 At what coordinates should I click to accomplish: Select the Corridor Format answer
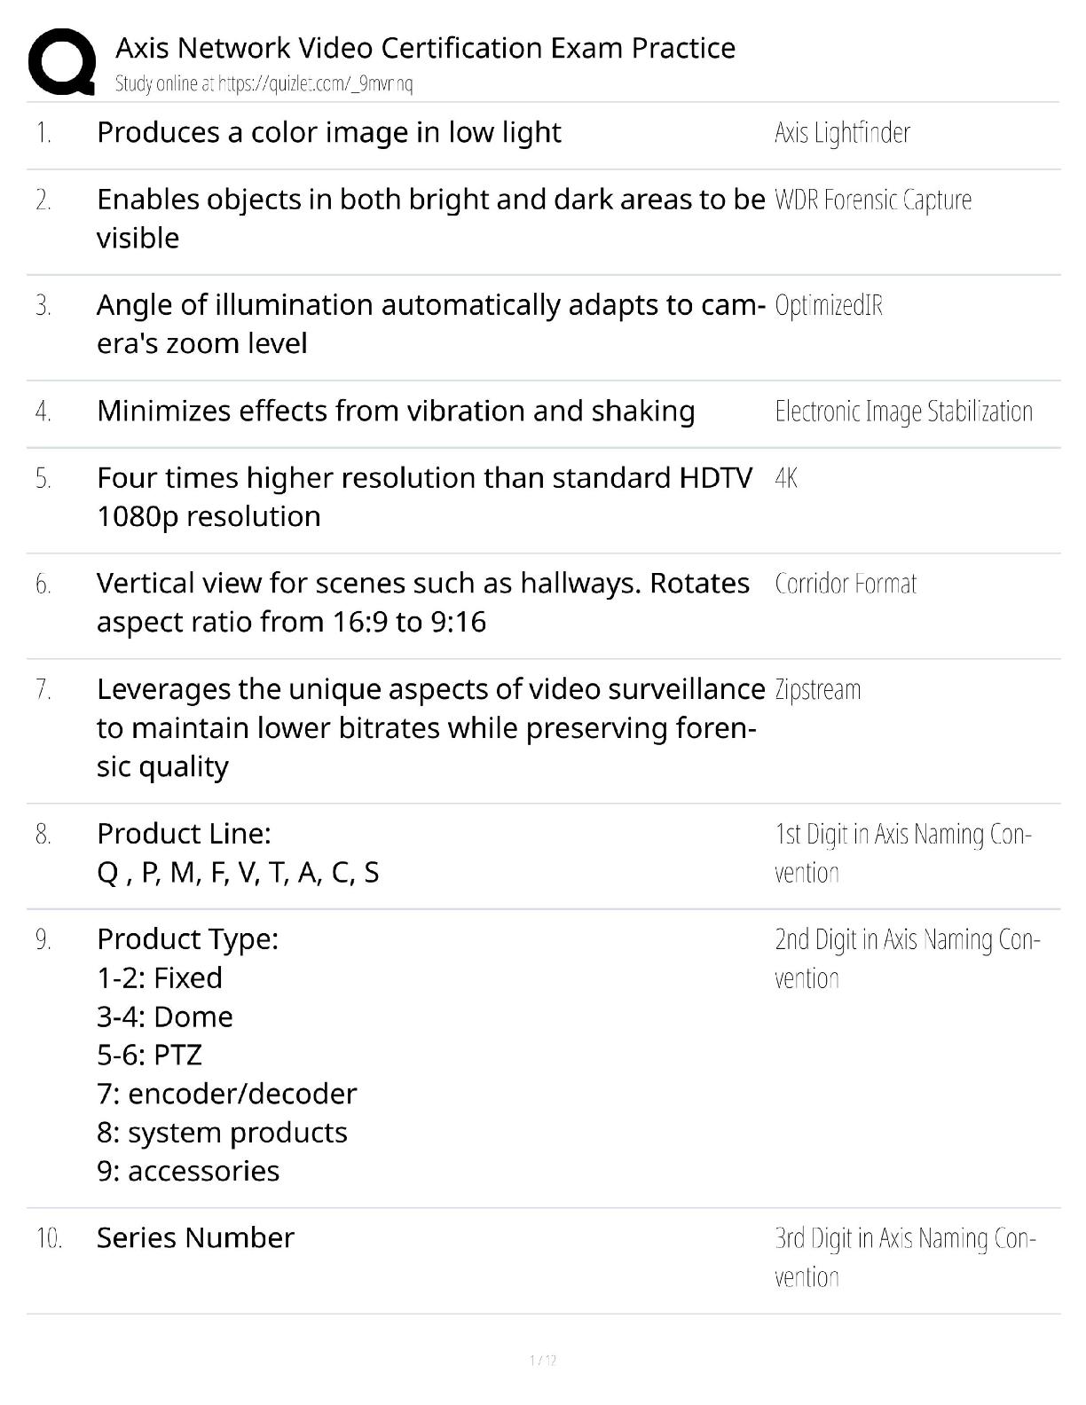(x=846, y=584)
